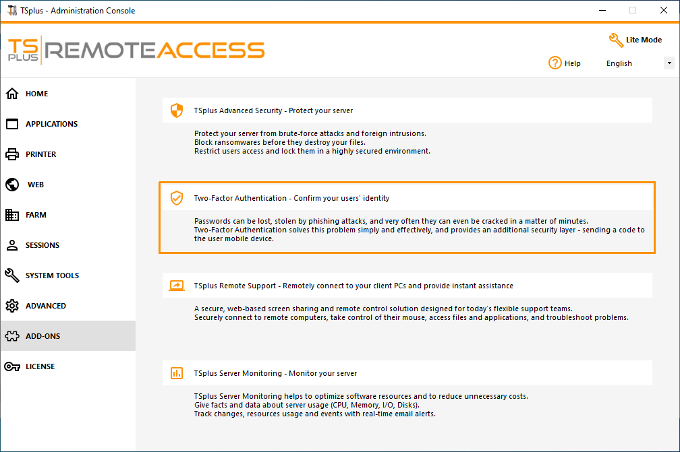The height and width of the screenshot is (452, 680).
Task: Select the Farm building icon
Action: pos(11,214)
